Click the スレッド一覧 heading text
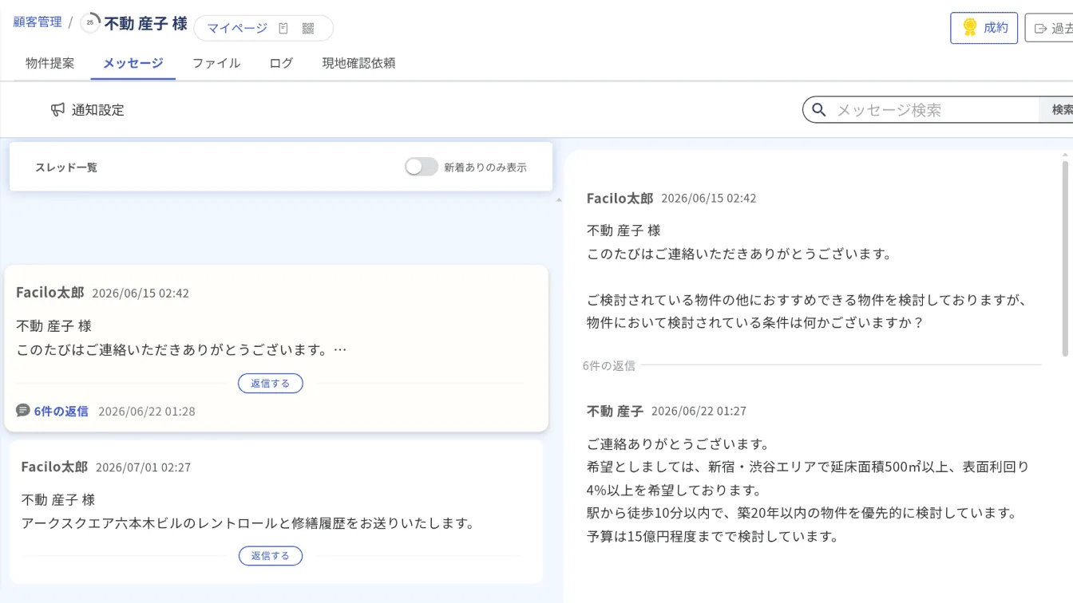This screenshot has width=1073, height=603. 66,167
